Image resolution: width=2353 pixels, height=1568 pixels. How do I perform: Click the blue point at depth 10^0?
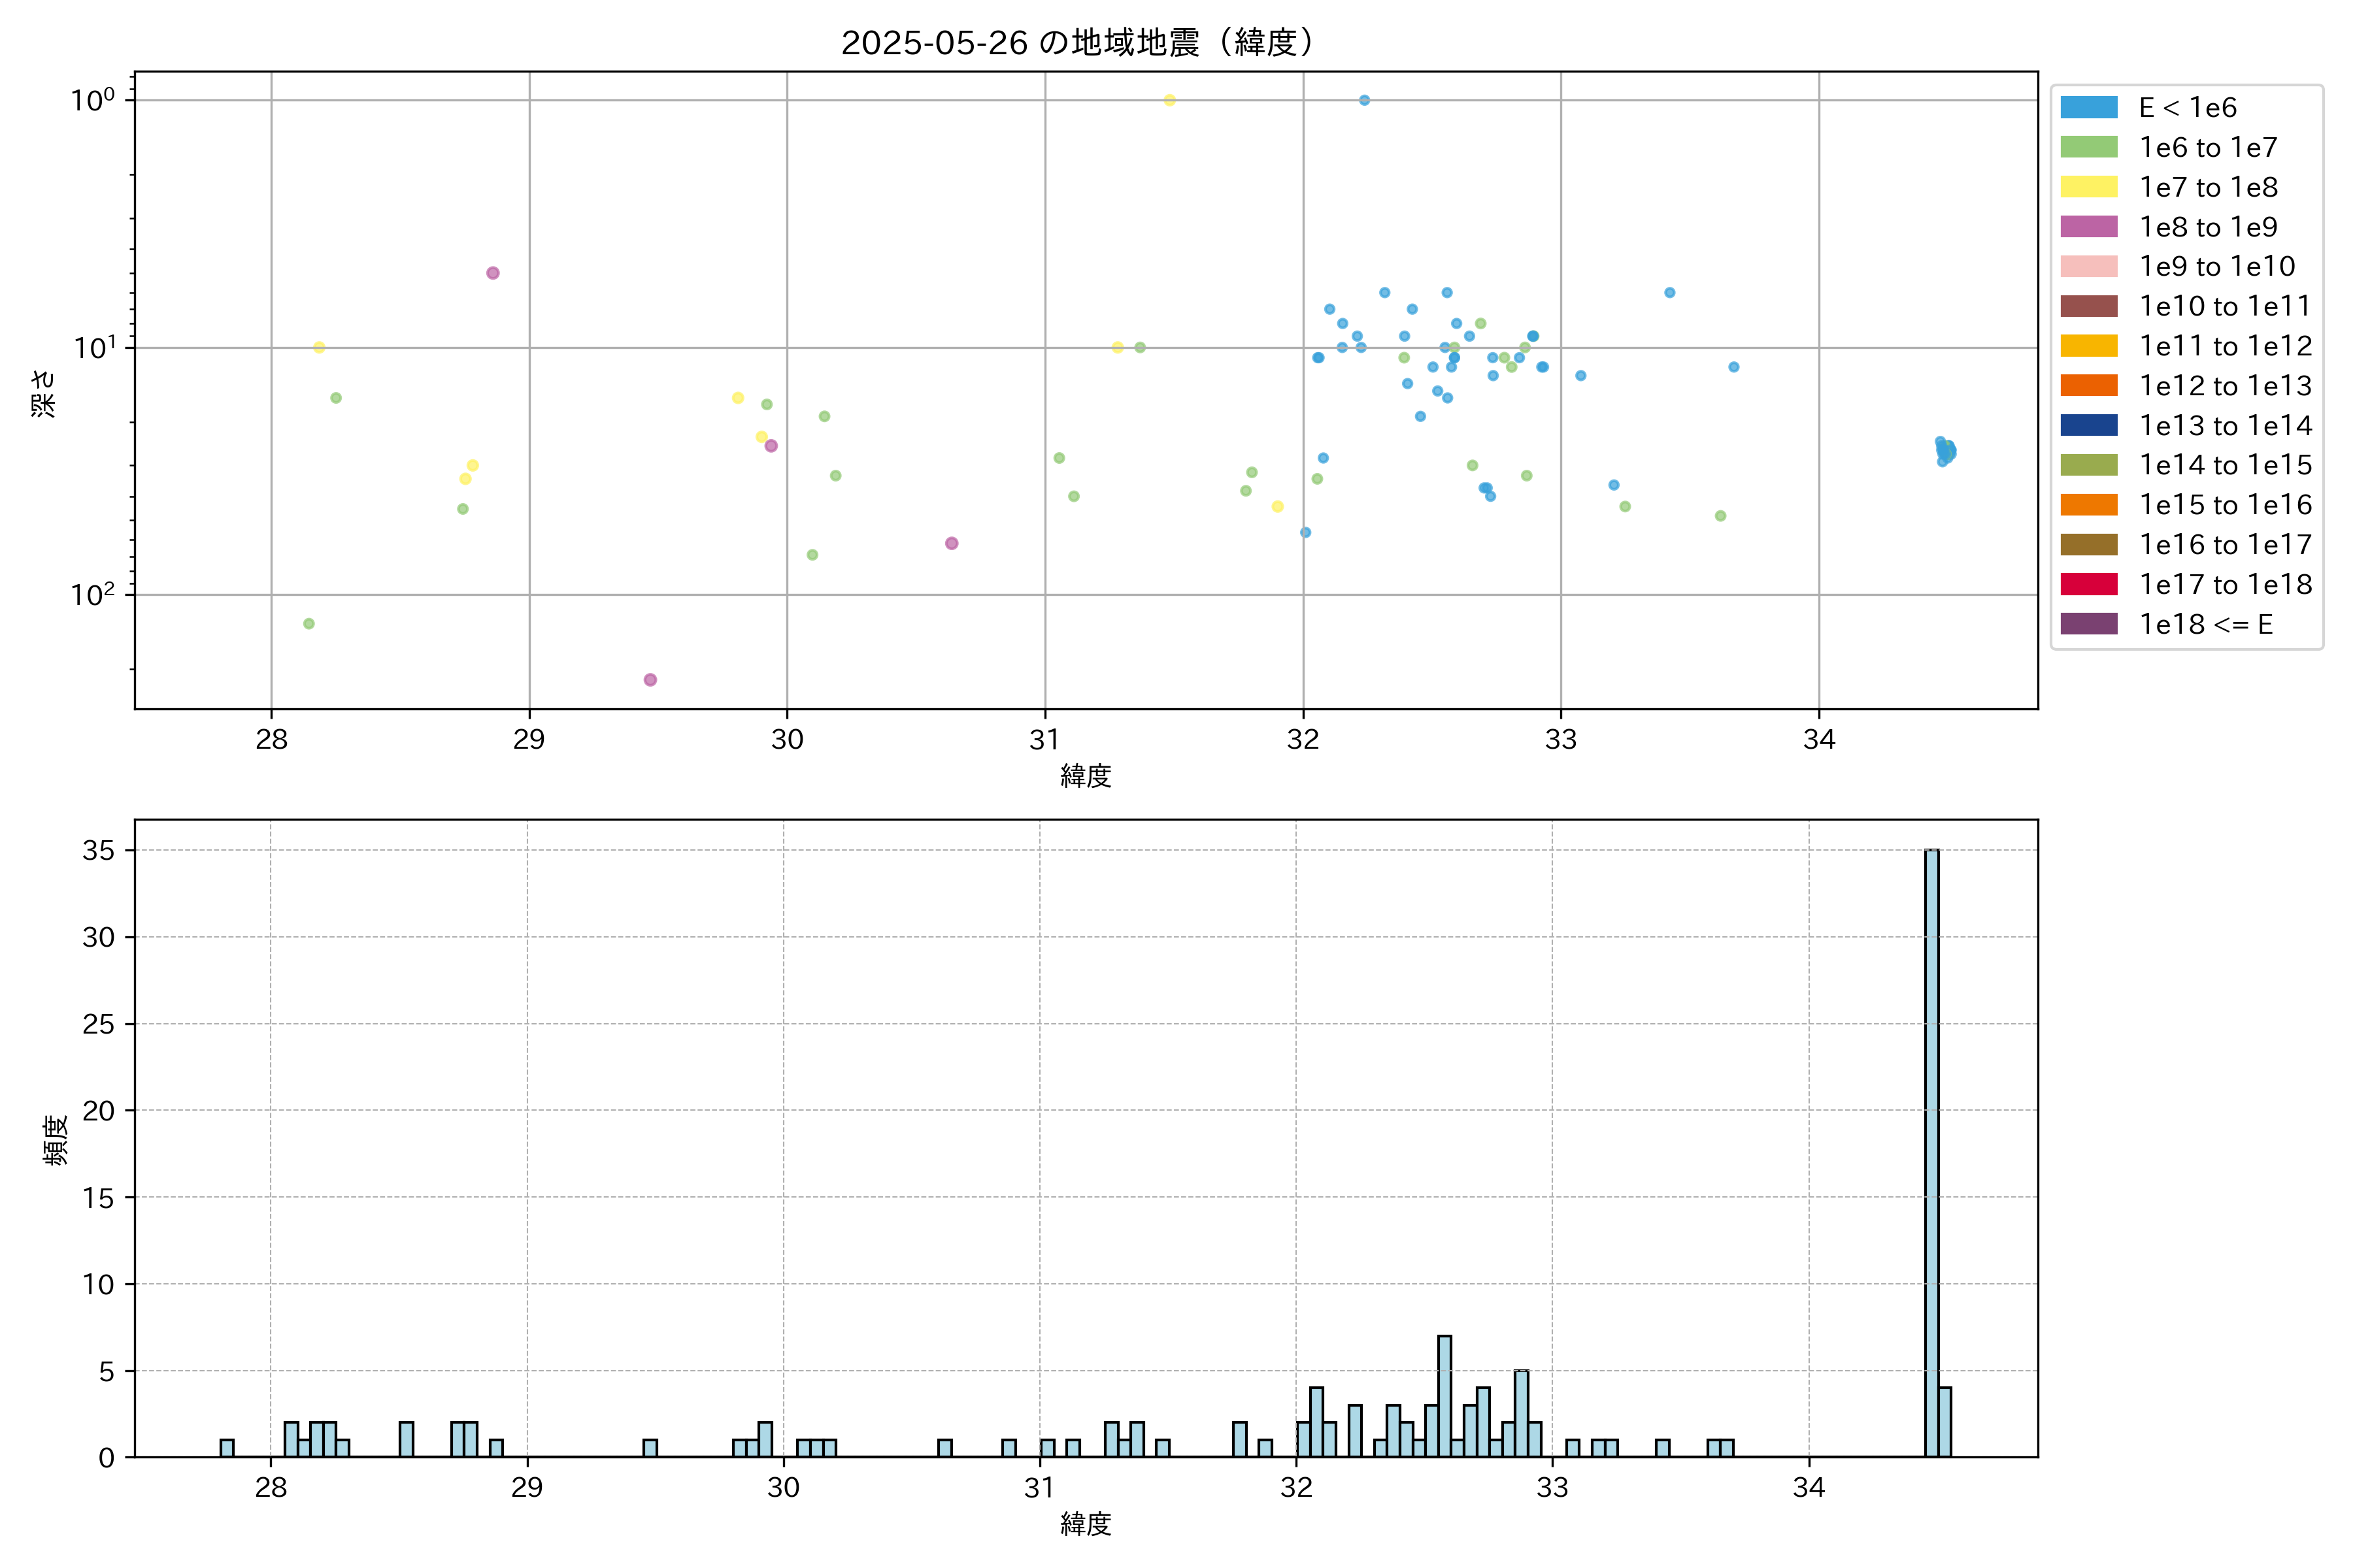[x=1363, y=100]
